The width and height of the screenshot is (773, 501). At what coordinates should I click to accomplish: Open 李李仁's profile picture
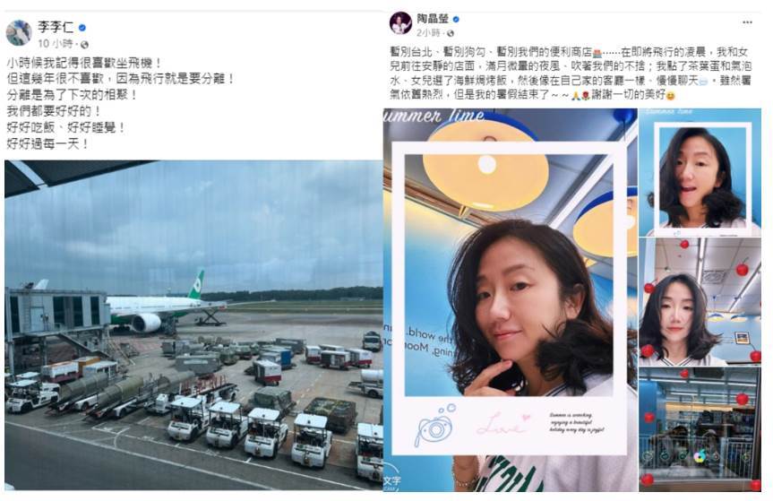[19, 33]
